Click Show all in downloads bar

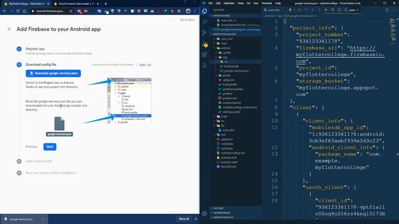(184, 218)
